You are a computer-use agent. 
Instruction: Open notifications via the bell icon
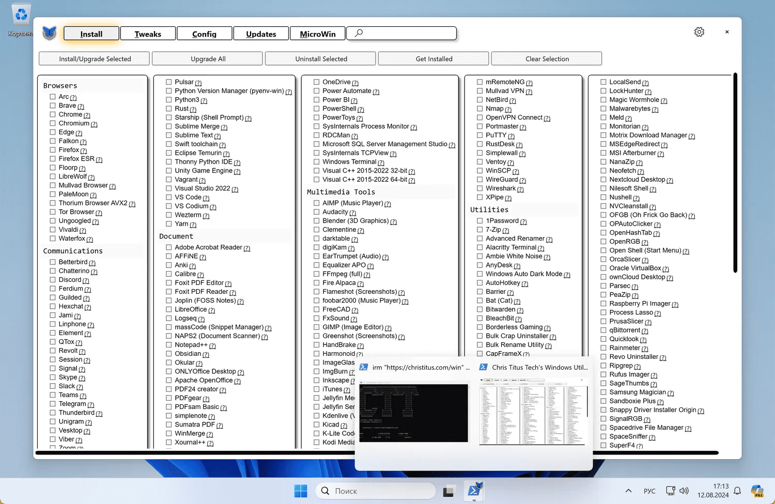pyautogui.click(x=737, y=491)
